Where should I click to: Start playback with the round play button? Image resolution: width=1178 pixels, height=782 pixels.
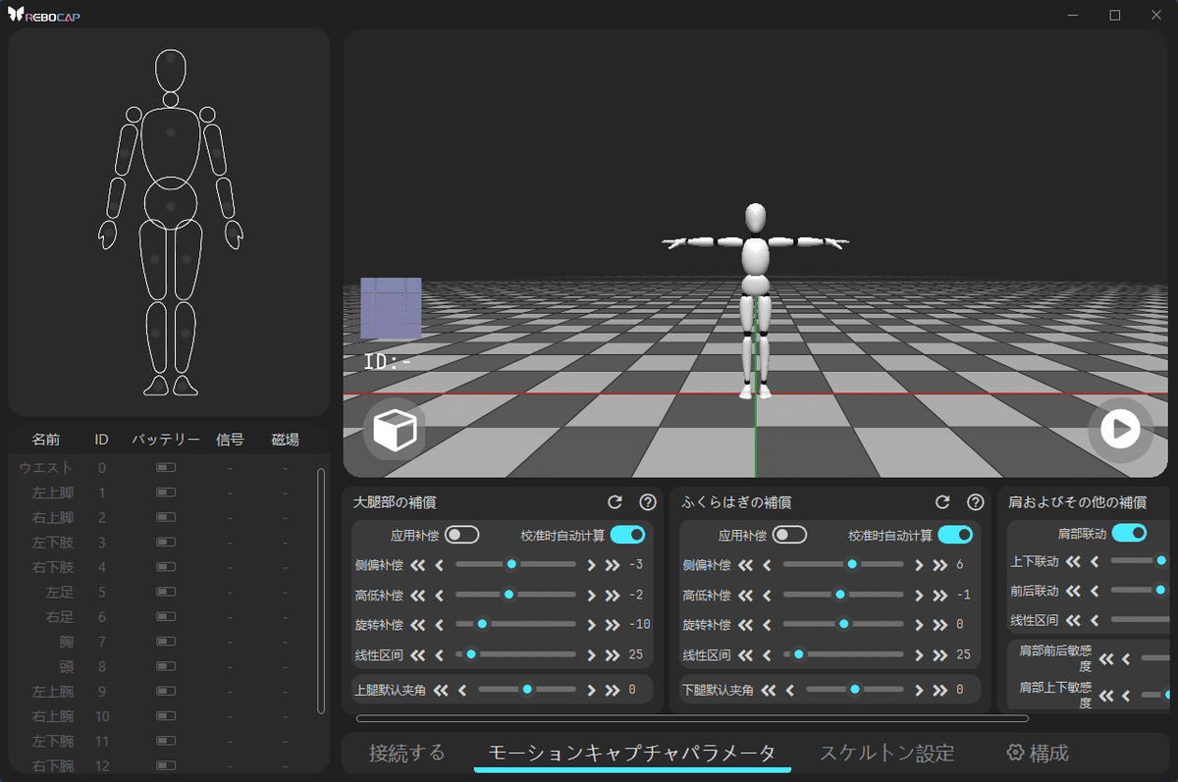[1120, 429]
